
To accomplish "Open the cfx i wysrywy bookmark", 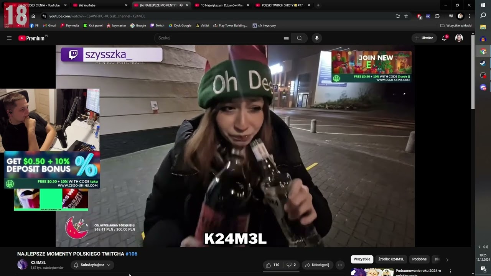I will 264,26.
